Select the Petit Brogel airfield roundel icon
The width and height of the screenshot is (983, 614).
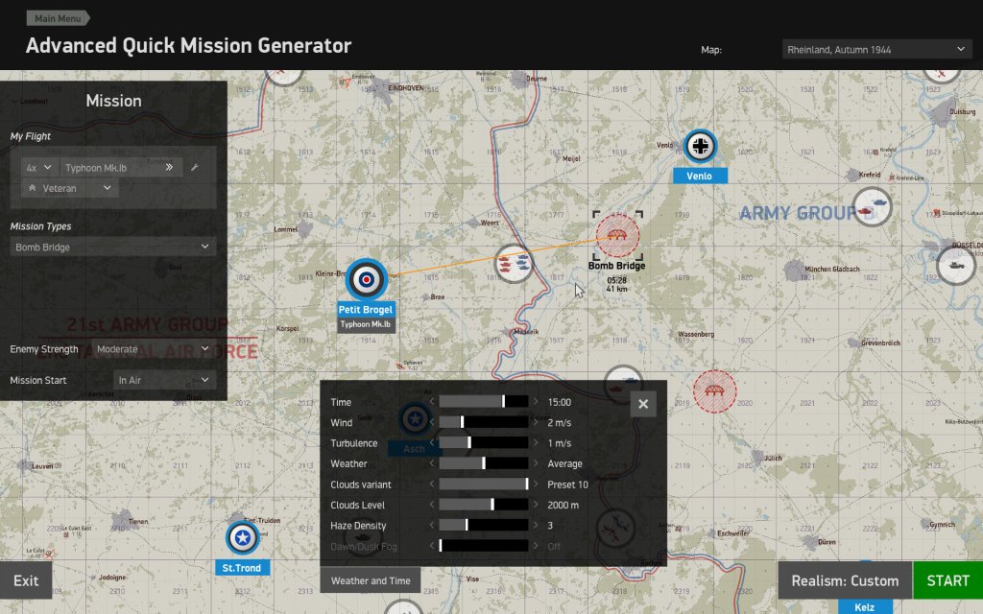tap(366, 279)
